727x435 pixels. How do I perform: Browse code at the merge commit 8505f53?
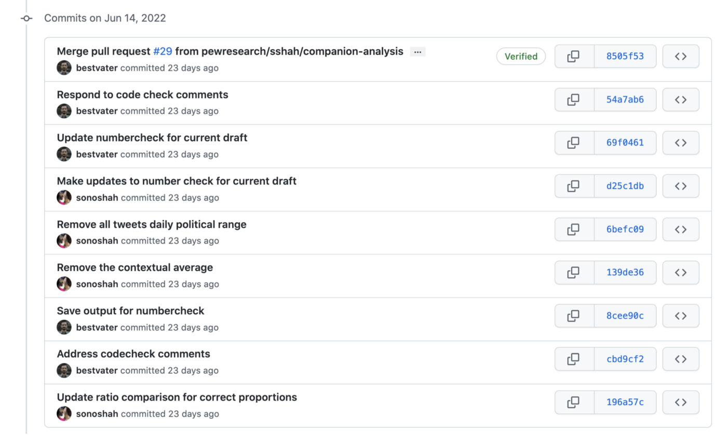[x=681, y=56]
